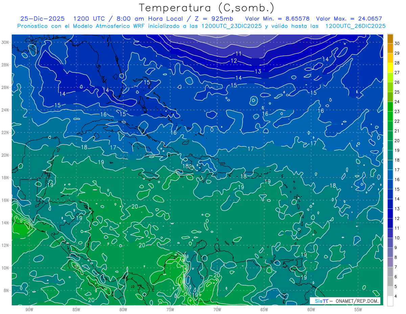
Task: Click the date '25-Dic-2025' in header
Action: point(43,19)
